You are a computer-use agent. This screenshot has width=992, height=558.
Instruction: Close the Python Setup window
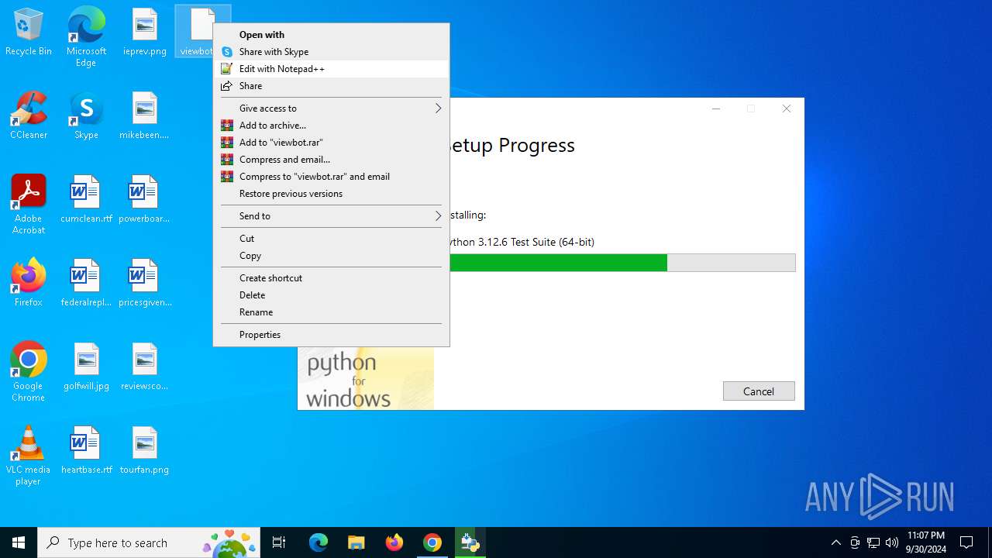pyautogui.click(x=786, y=109)
